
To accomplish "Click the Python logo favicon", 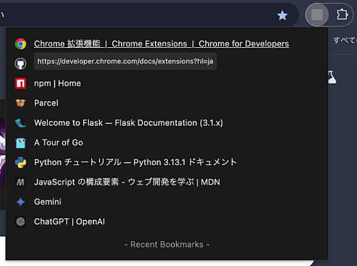I will coord(21,162).
